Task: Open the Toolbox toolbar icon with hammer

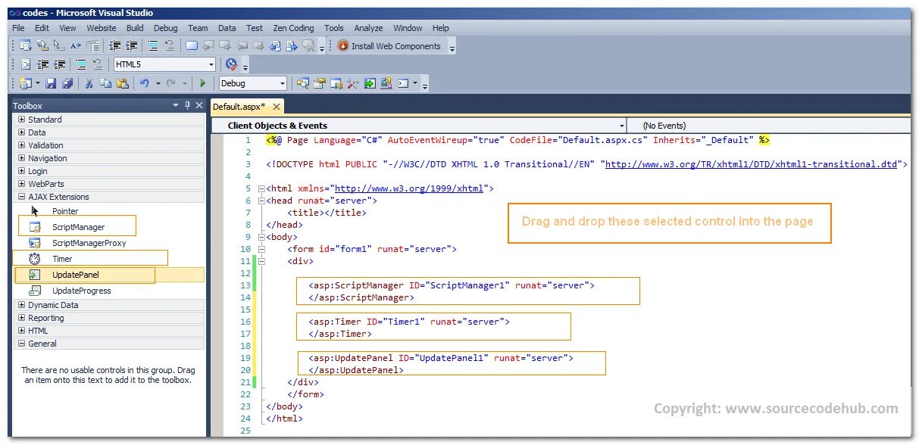Action: pos(352,83)
